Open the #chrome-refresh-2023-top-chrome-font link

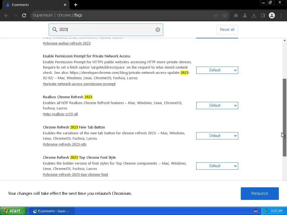point(75,175)
